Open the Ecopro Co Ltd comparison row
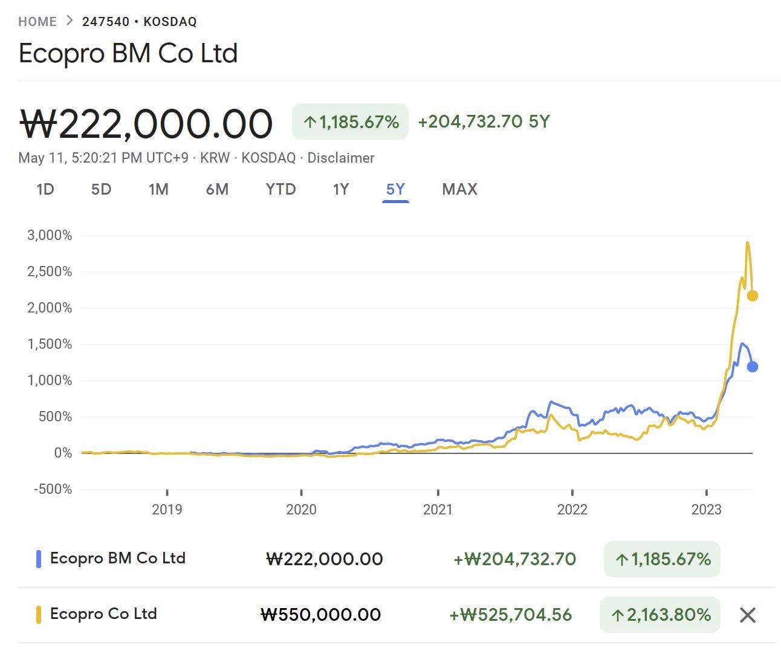781x648 pixels. point(103,614)
